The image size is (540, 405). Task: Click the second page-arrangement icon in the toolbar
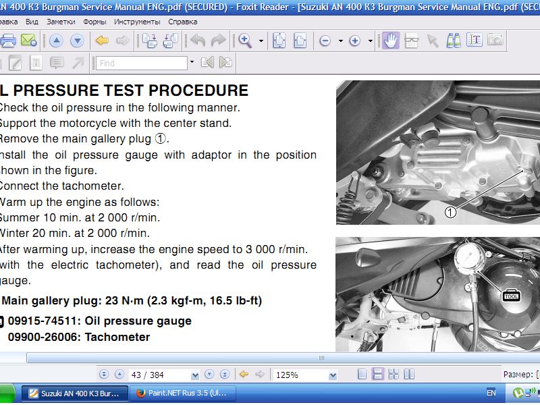[x=171, y=40]
